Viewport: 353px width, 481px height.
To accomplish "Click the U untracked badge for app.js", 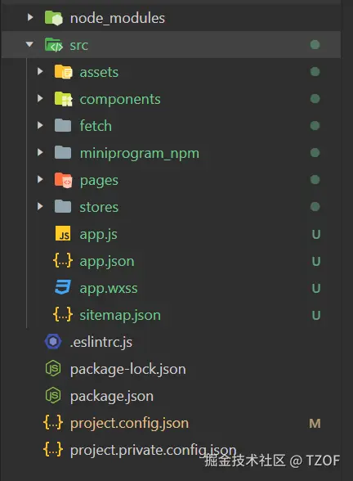I will pos(316,235).
